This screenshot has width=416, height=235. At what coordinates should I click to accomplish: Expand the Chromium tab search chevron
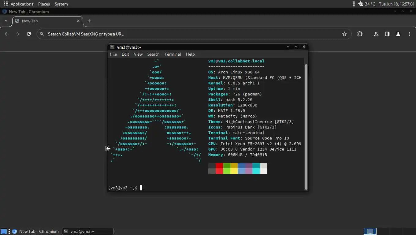(x=6, y=21)
